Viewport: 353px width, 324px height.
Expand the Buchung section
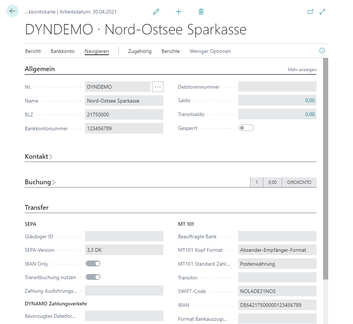click(x=40, y=182)
